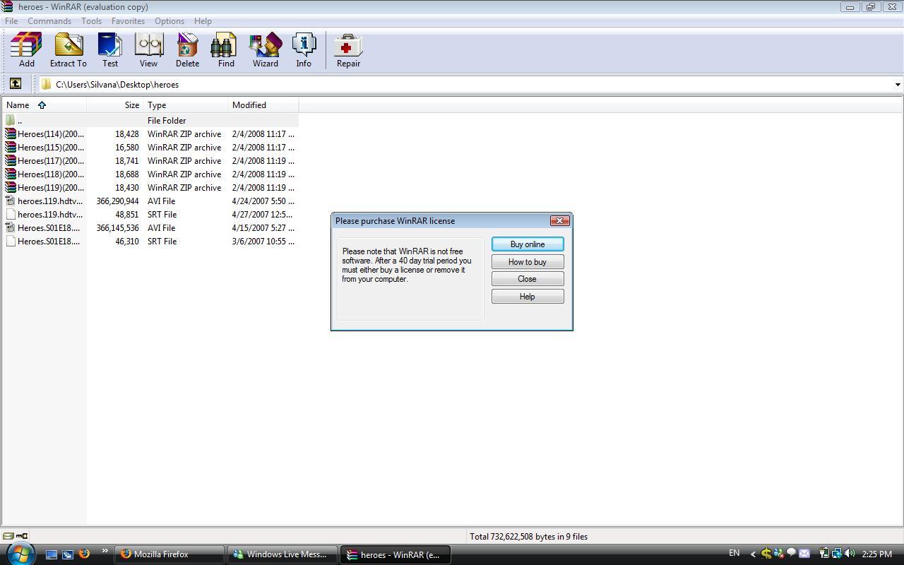Select the Delete toolbar icon
The image size is (904, 565).
coord(186,49)
